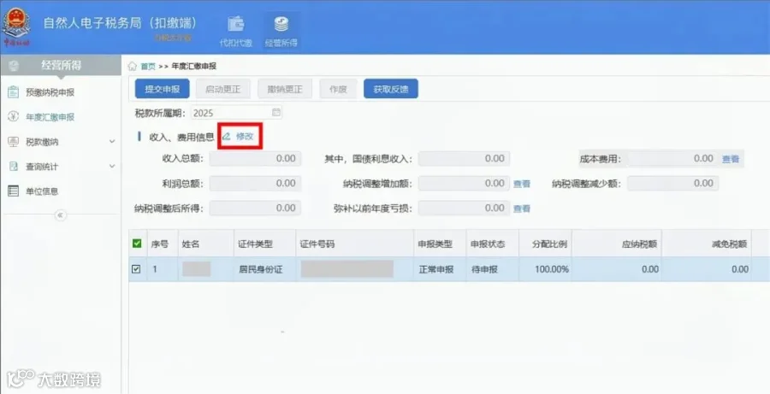Click the tax bureau emblem logo
This screenshot has width=770, height=394.
17,26
